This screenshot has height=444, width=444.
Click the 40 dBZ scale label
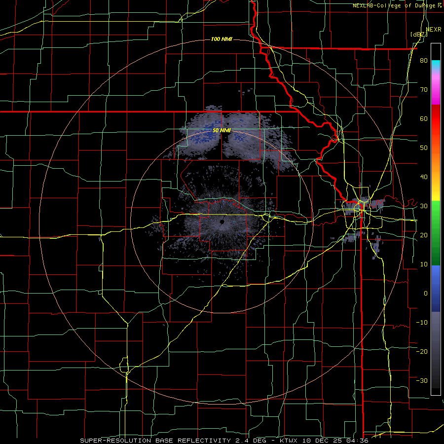[424, 177]
